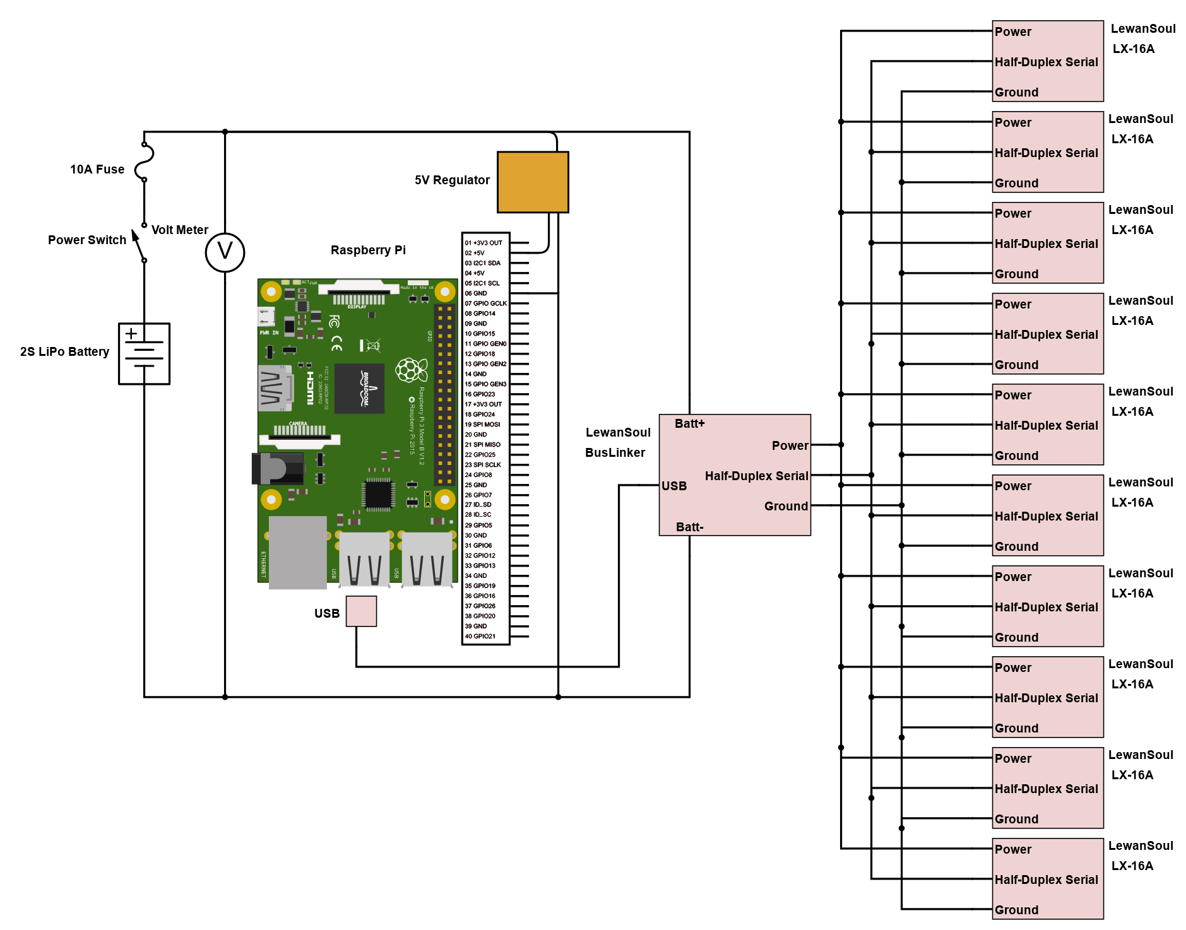Select the BusLinker 'Half-Duplex Serial' output label
This screenshot has width=1186, height=930.
756,476
